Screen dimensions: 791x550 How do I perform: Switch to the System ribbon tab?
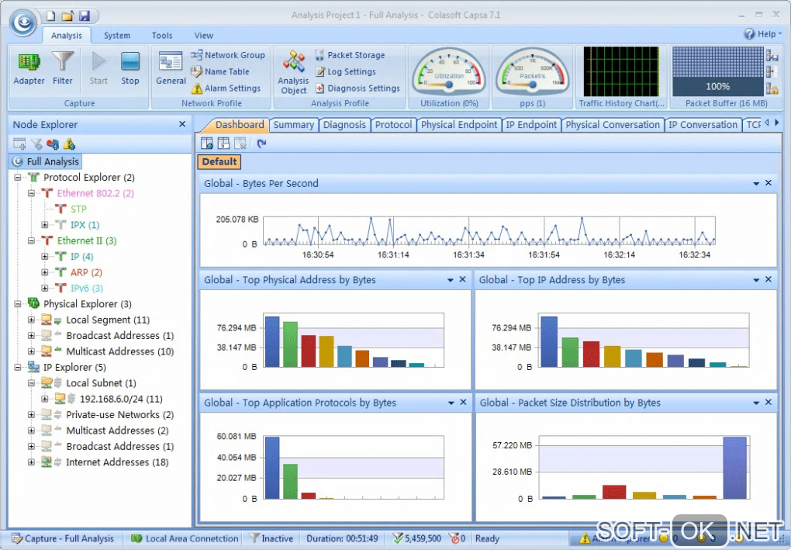tap(117, 36)
